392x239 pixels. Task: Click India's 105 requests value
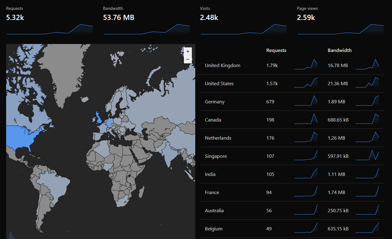(270, 174)
